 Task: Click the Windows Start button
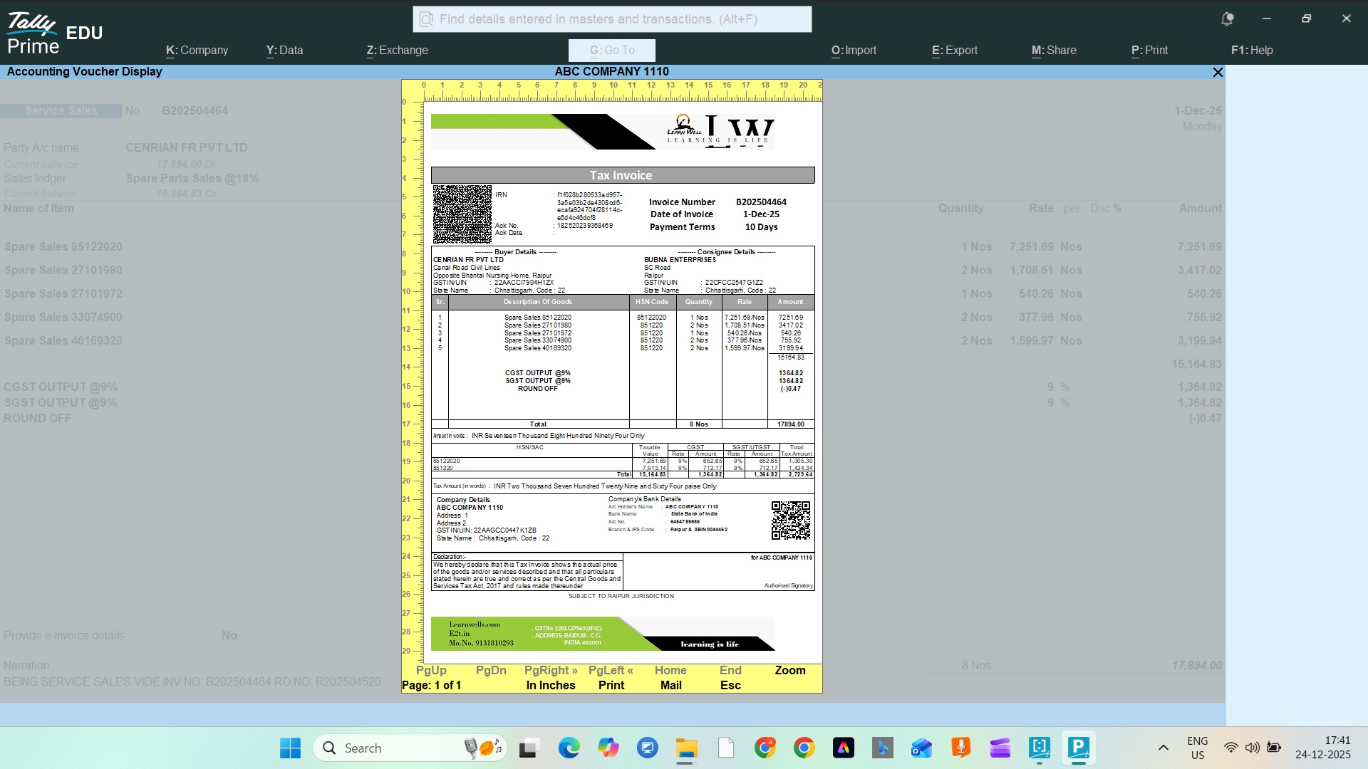click(290, 748)
